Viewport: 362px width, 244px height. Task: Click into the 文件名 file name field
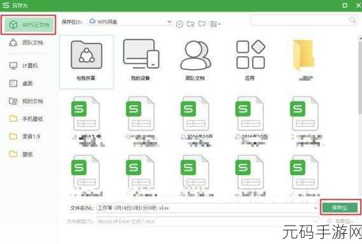207,208
